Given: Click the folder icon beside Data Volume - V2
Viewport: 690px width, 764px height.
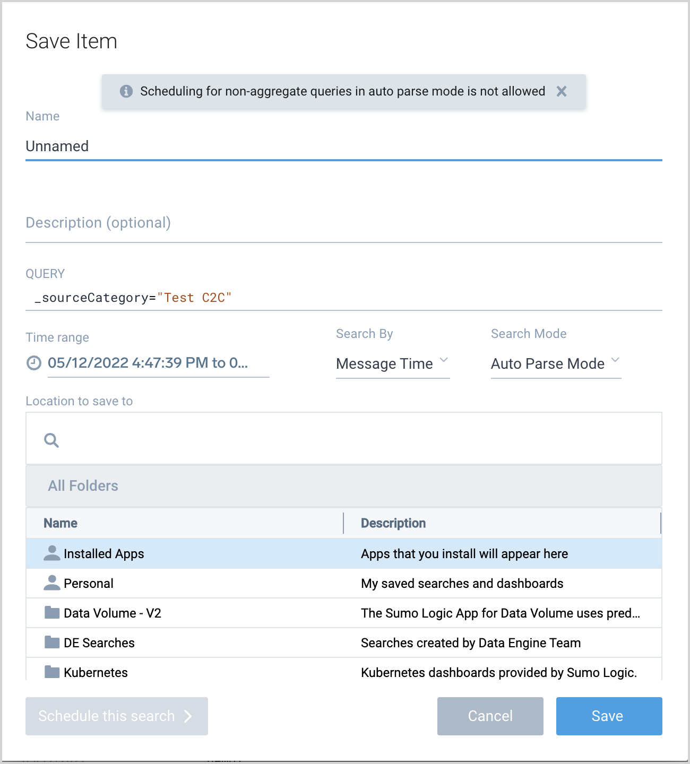Looking at the screenshot, I should [x=51, y=612].
